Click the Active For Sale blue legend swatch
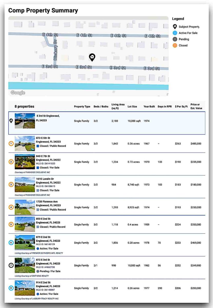 (175, 33)
